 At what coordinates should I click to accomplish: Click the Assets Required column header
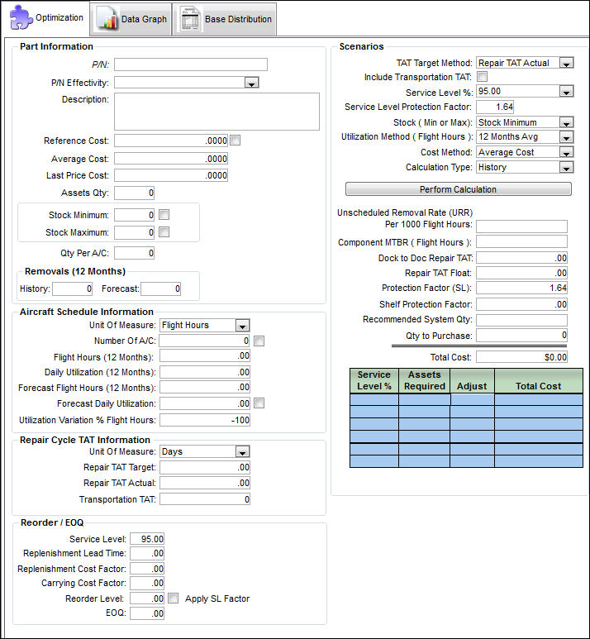425,380
